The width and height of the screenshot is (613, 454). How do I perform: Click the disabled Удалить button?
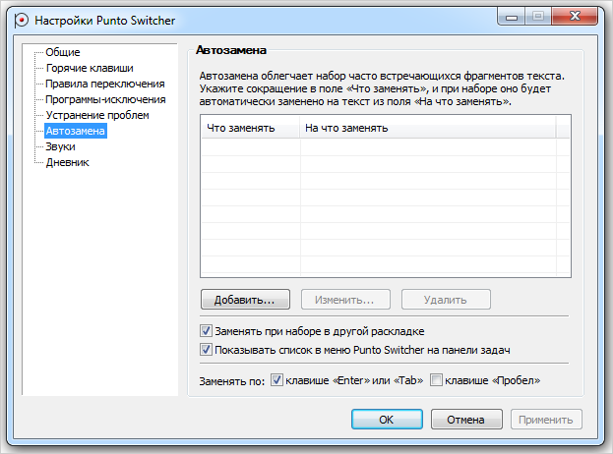tap(446, 300)
